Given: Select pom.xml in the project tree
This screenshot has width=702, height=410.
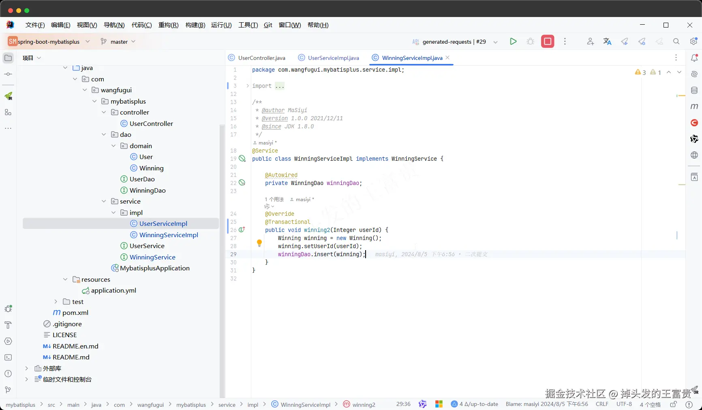Looking at the screenshot, I should pos(71,312).
